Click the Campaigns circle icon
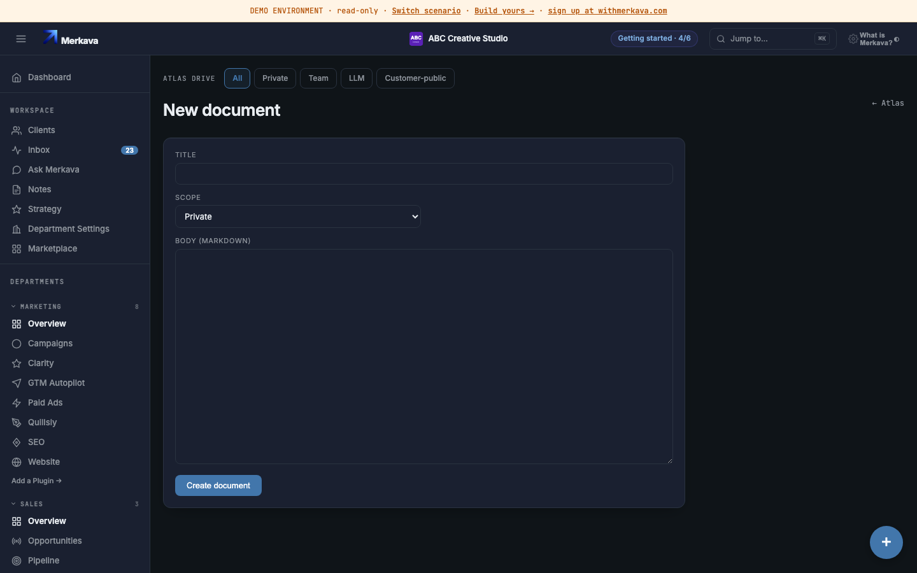917x573 pixels. click(17, 344)
